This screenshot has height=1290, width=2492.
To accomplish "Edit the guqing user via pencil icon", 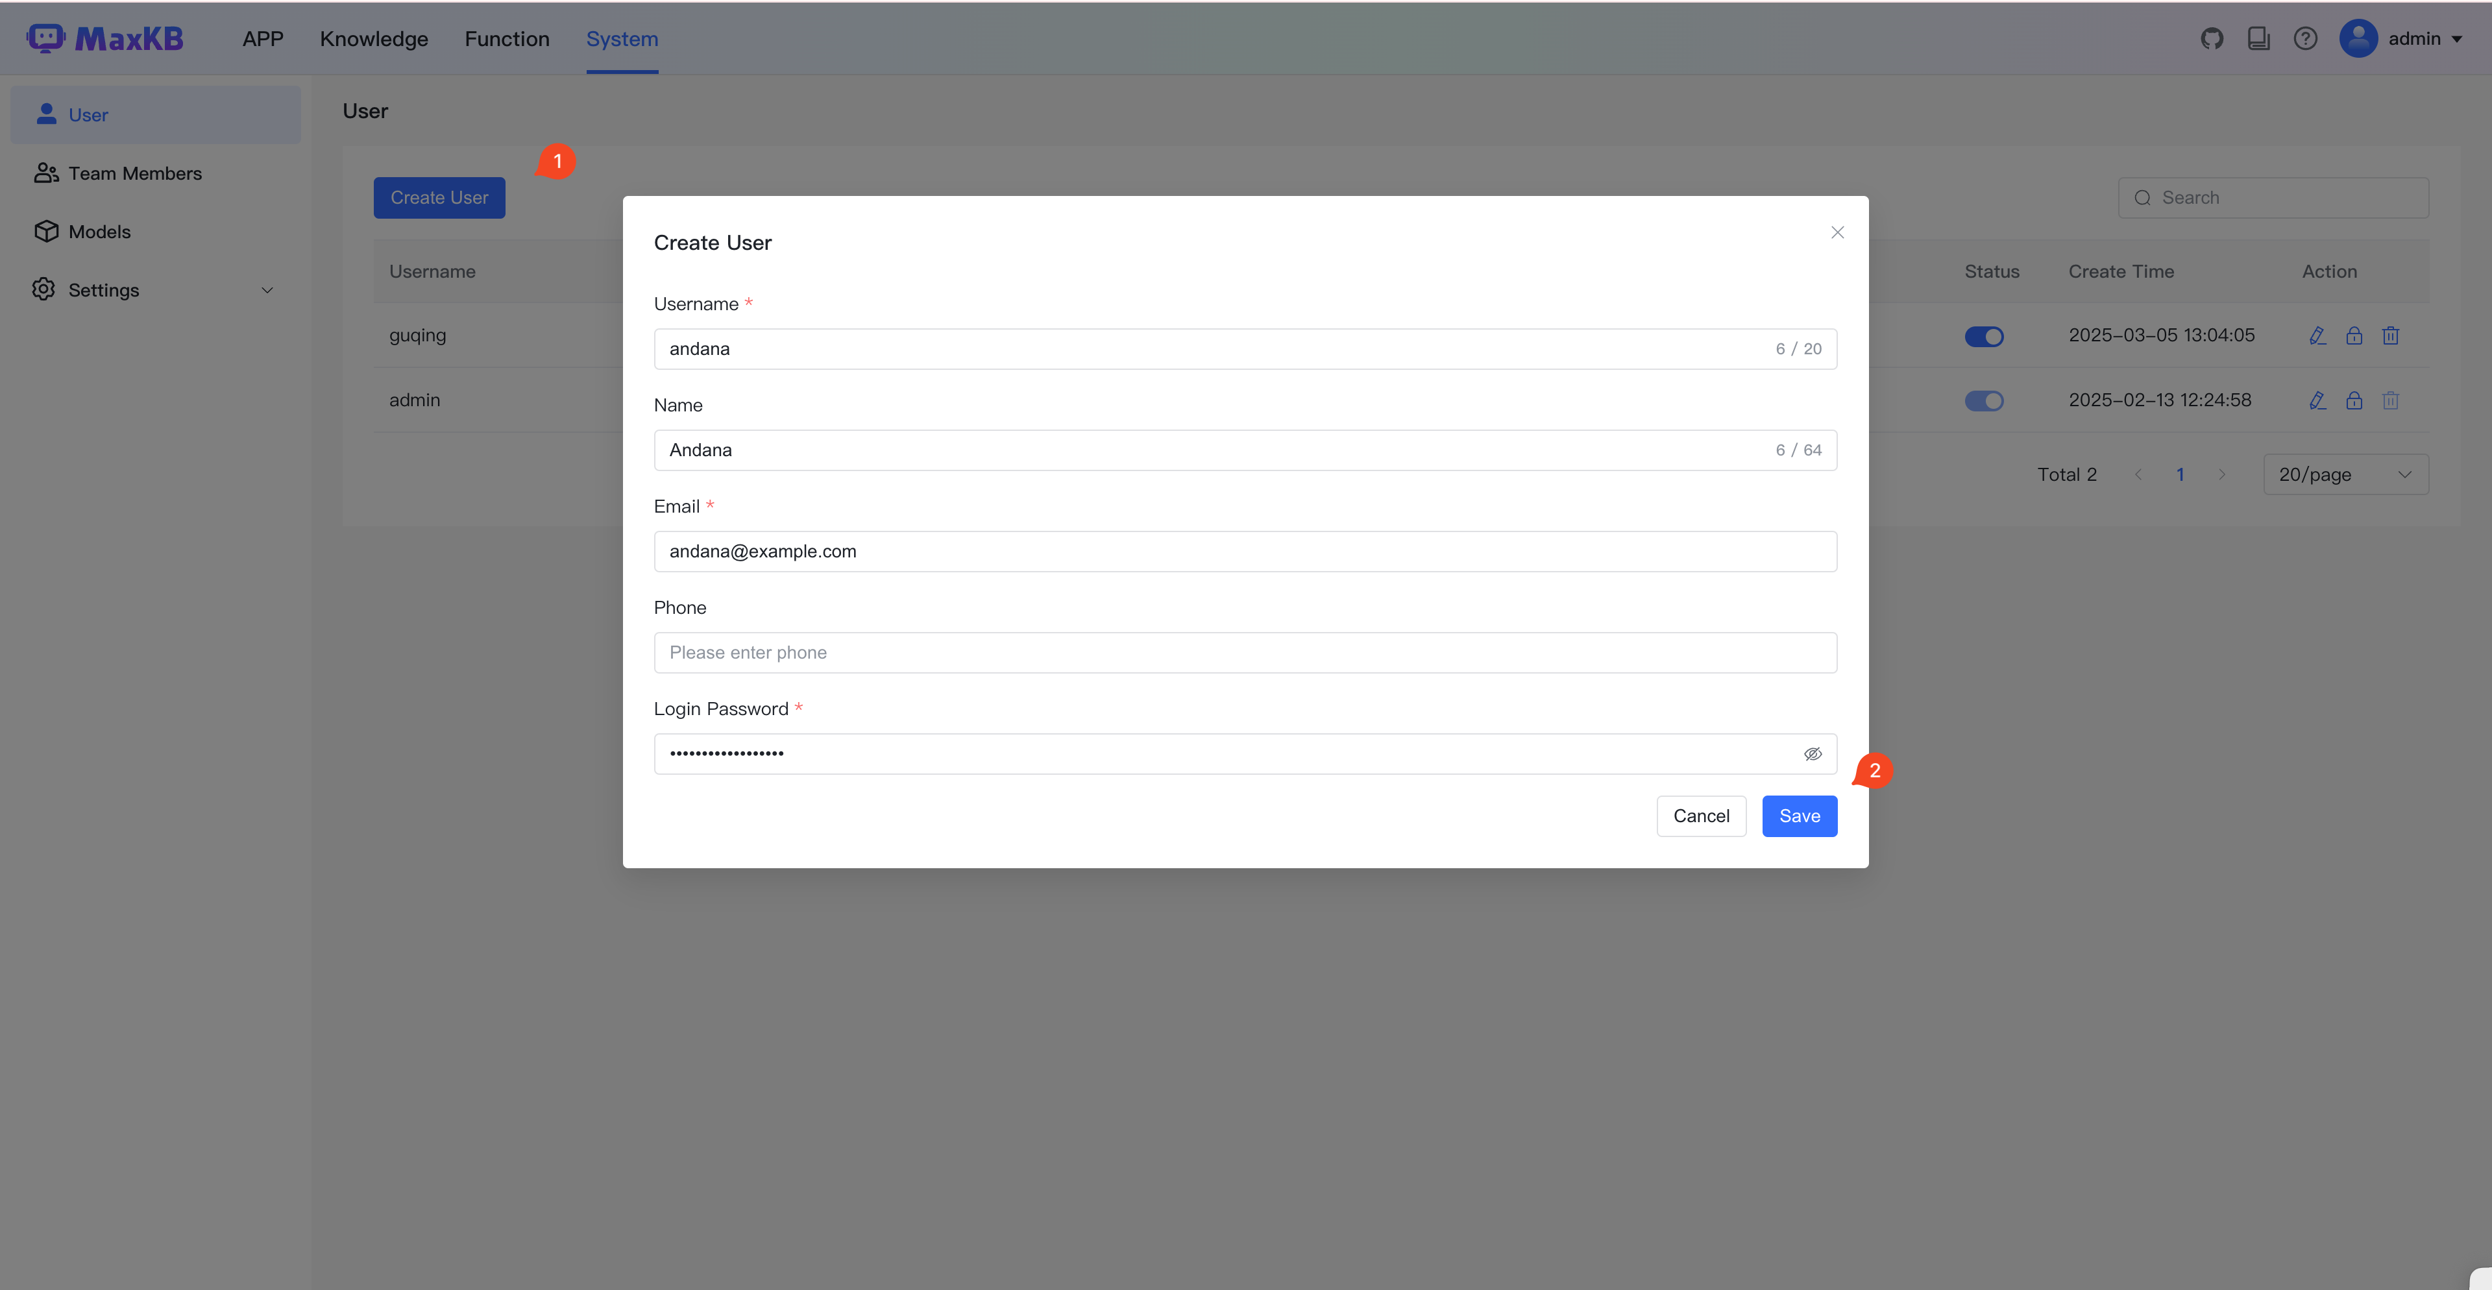I will [2317, 335].
